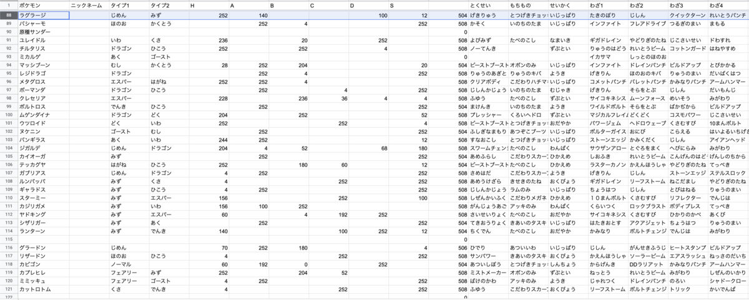Click the ワイルドボルト move cell
Viewport: 749px width, 300px height.
coord(608,107)
